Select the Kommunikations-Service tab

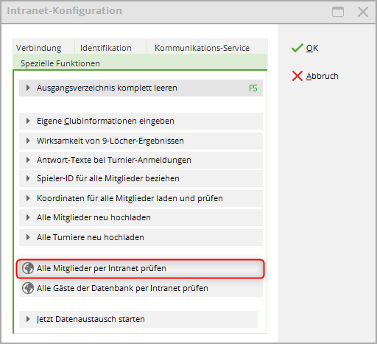202,48
